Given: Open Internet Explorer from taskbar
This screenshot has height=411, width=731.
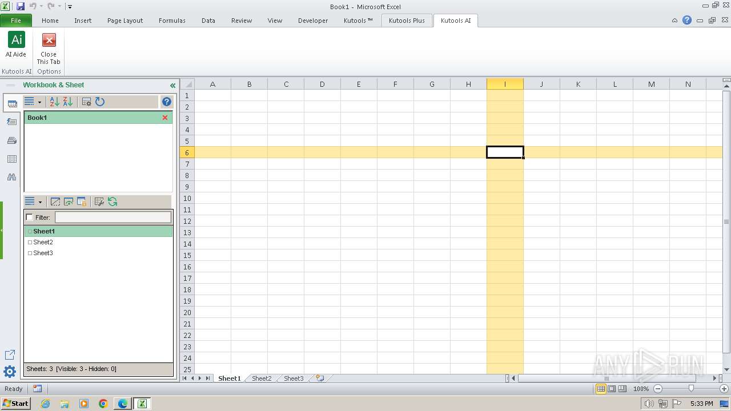Looking at the screenshot, I should point(45,404).
